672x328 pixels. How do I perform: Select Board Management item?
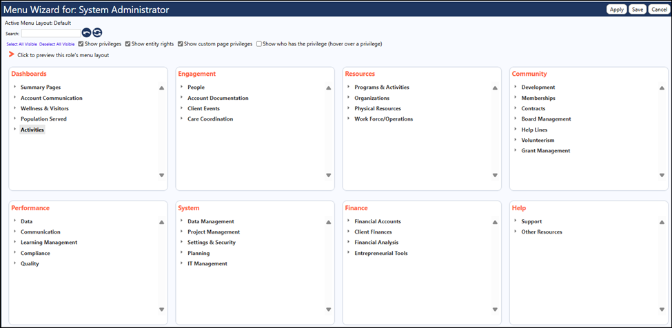pos(546,119)
